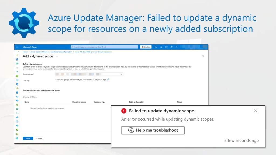
Task: Click the Save button
Action: tap(28, 138)
